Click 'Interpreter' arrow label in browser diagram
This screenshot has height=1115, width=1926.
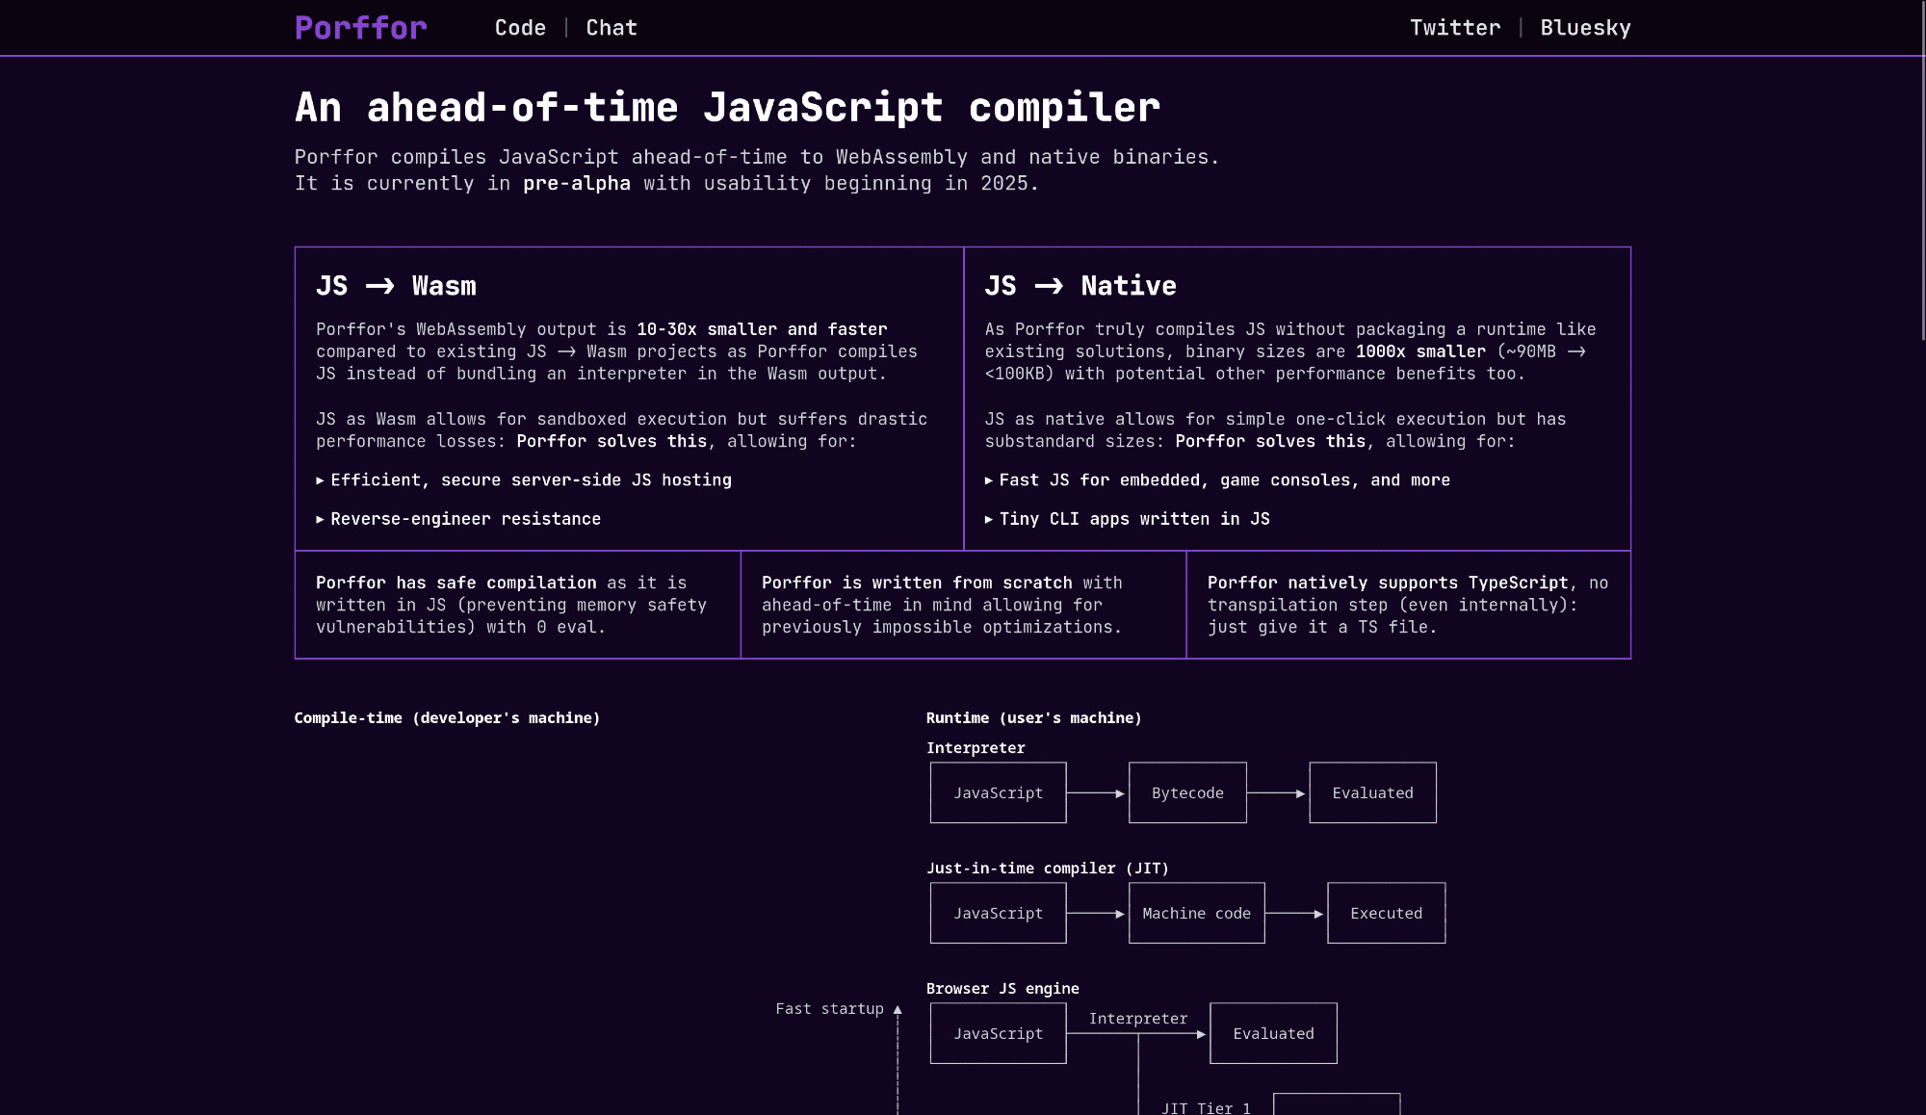tap(1138, 1019)
